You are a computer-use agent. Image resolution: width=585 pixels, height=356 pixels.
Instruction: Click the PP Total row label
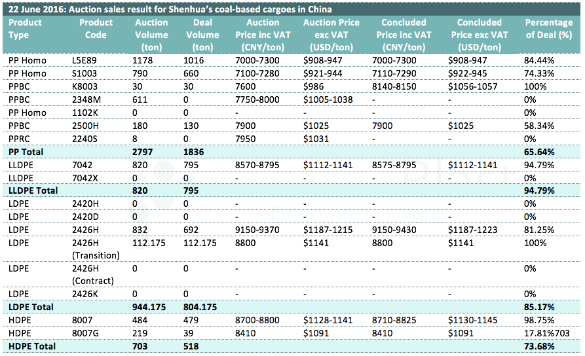(27, 152)
